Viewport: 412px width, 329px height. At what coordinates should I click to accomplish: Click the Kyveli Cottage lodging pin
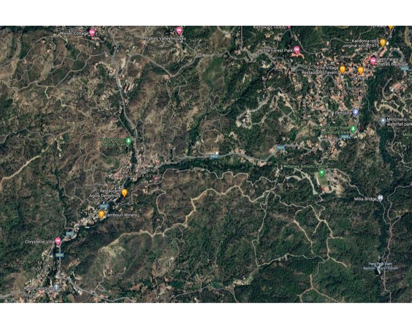pos(92,33)
